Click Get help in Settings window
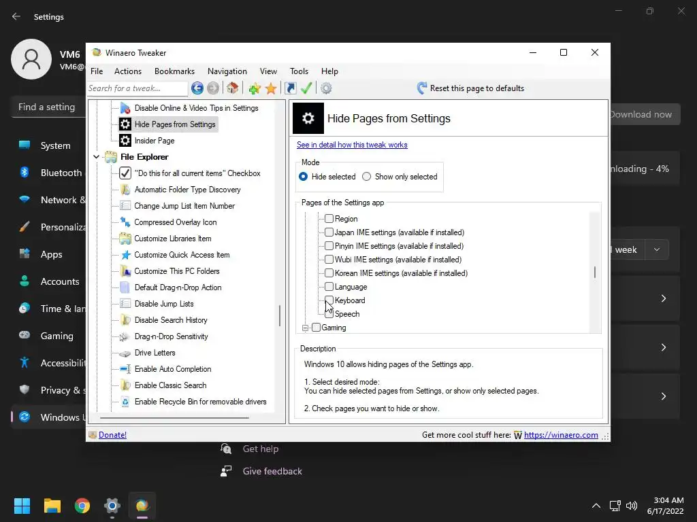 pyautogui.click(x=261, y=449)
